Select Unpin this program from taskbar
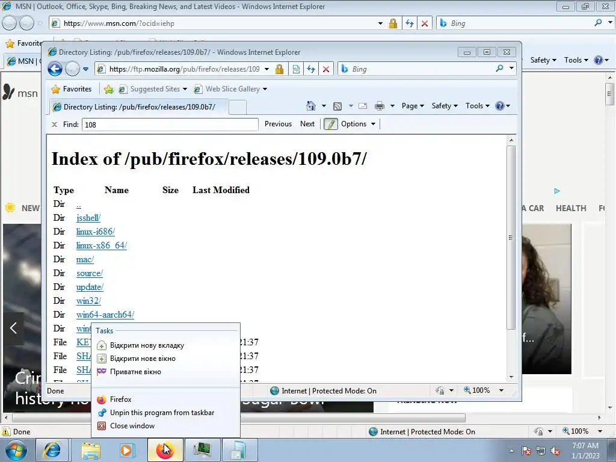The image size is (616, 462). click(x=165, y=413)
